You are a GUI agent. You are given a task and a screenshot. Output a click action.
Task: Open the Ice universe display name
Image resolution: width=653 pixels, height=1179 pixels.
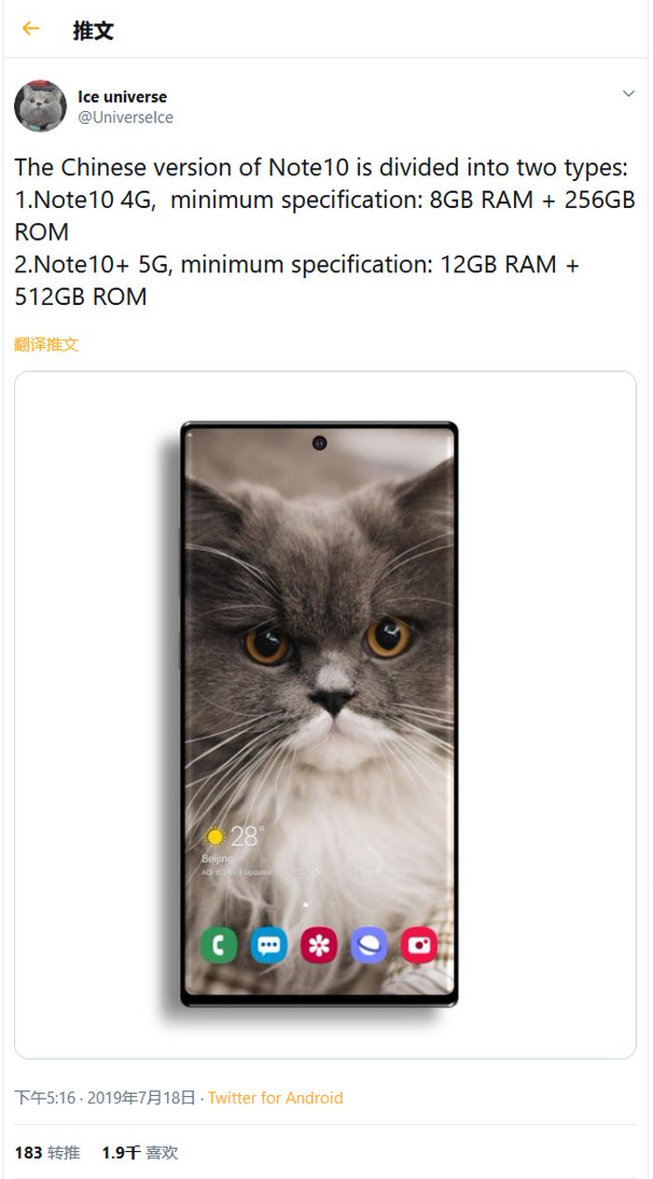click(122, 97)
